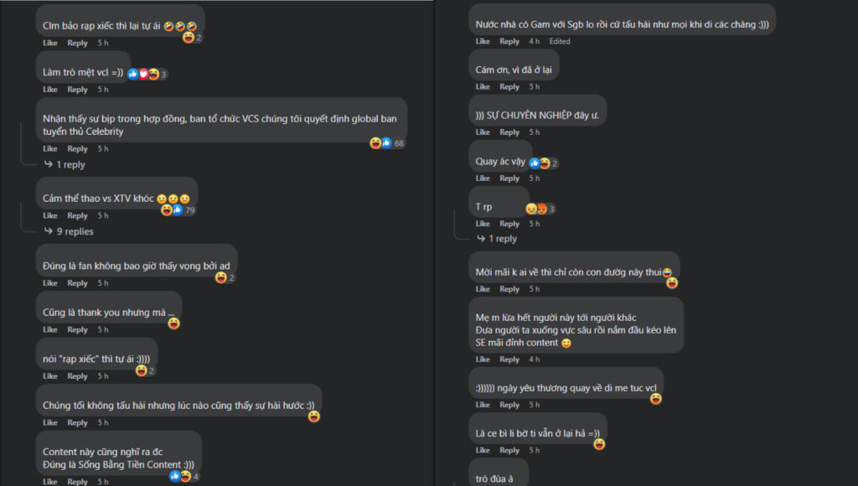Expand 1 reply under VCS global ban comment
Screen dimensions: 858x486
coord(69,165)
